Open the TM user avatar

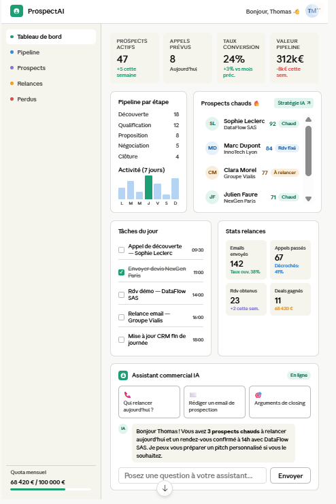pyautogui.click(x=312, y=11)
